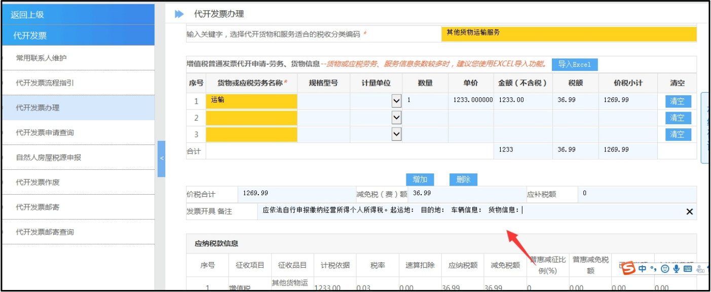The image size is (711, 292).
Task: Open 代开发票申请查询 in the sidebar
Action: point(45,133)
